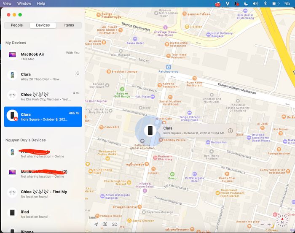The image size is (295, 233).
Task: Click the Hotel Ordinary Bangkok marker
Action: tap(208, 35)
